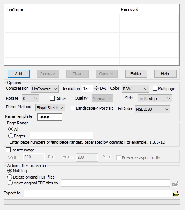Open the Quality dropdown showing Normal
This screenshot has width=185, height=210.
(x=102, y=99)
